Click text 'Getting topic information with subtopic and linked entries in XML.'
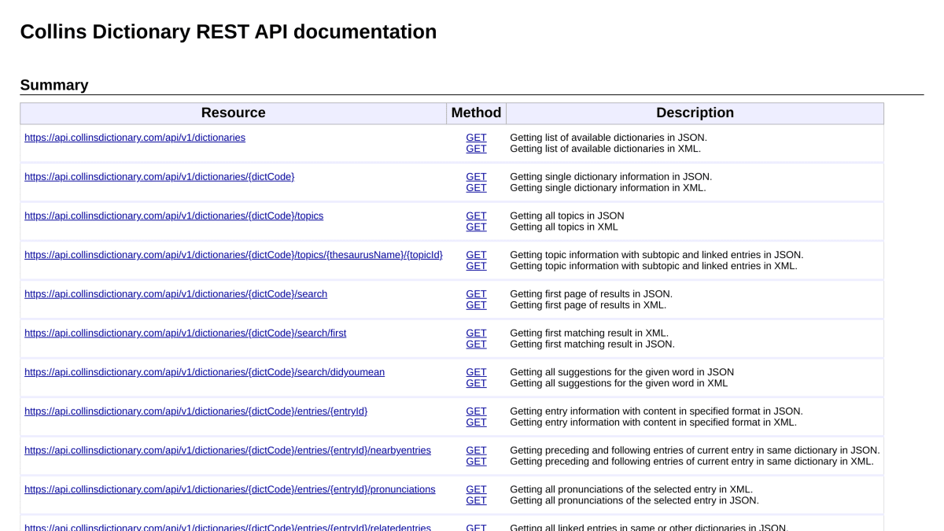The height and width of the screenshot is (531, 944). point(654,266)
